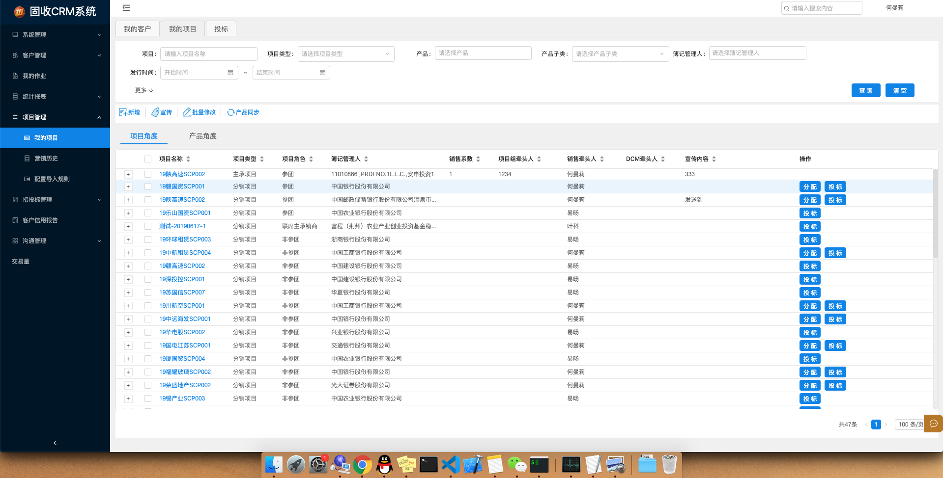
Task: Check the row checkbox for 测试-20190617-1
Action: pyautogui.click(x=148, y=226)
